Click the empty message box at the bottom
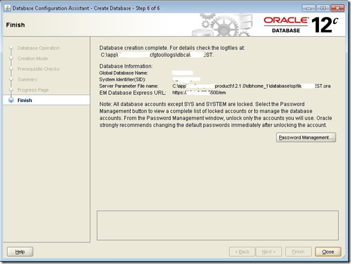The image size is (351, 264). tap(217, 225)
